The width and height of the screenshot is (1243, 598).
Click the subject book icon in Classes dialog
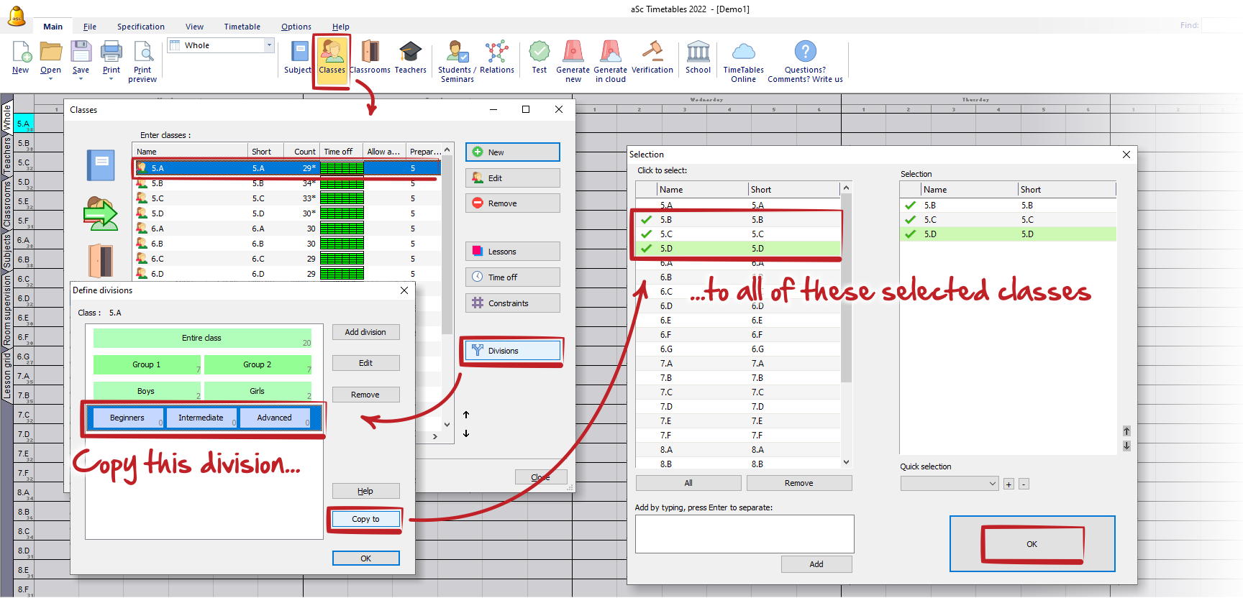[101, 165]
